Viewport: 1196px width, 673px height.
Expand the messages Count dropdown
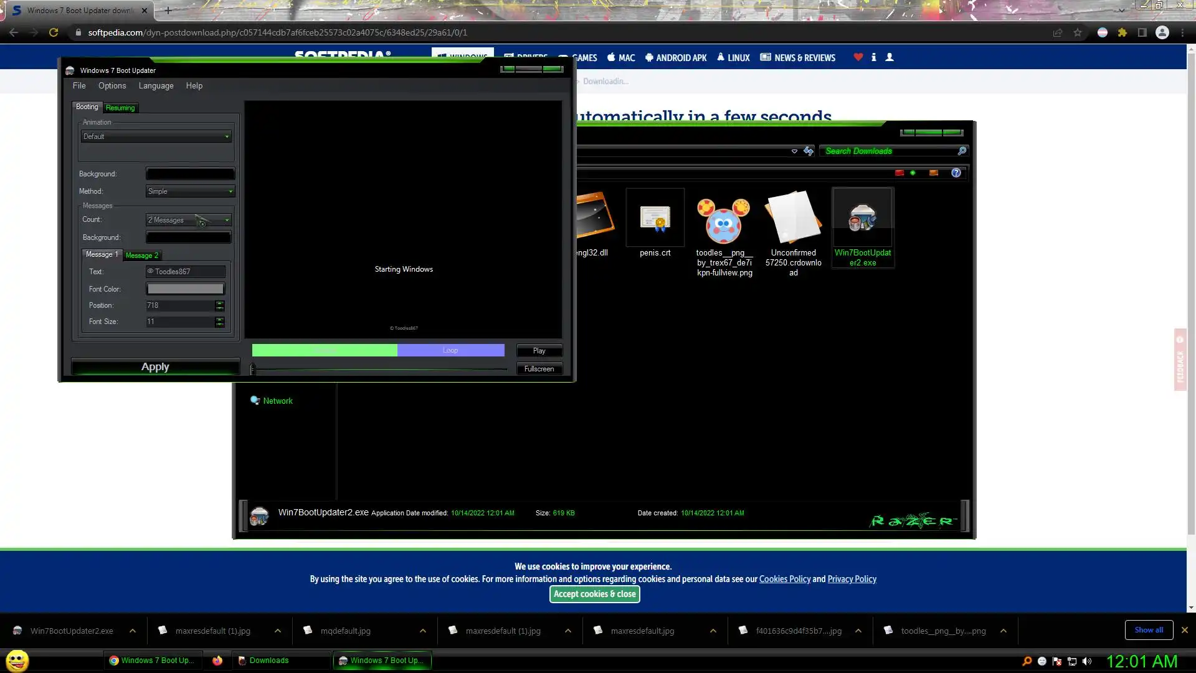(x=189, y=220)
